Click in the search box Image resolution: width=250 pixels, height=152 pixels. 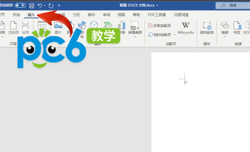pos(233,5)
